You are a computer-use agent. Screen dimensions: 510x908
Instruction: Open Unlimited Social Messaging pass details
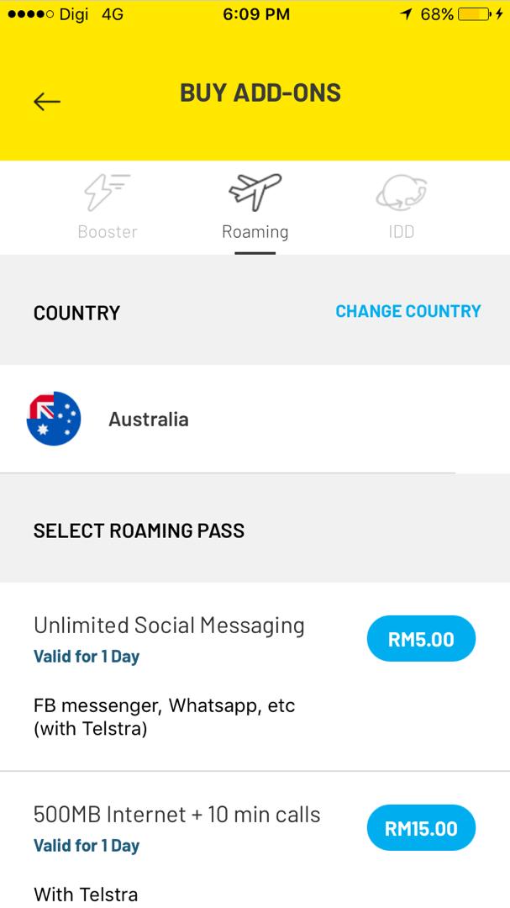tap(169, 626)
